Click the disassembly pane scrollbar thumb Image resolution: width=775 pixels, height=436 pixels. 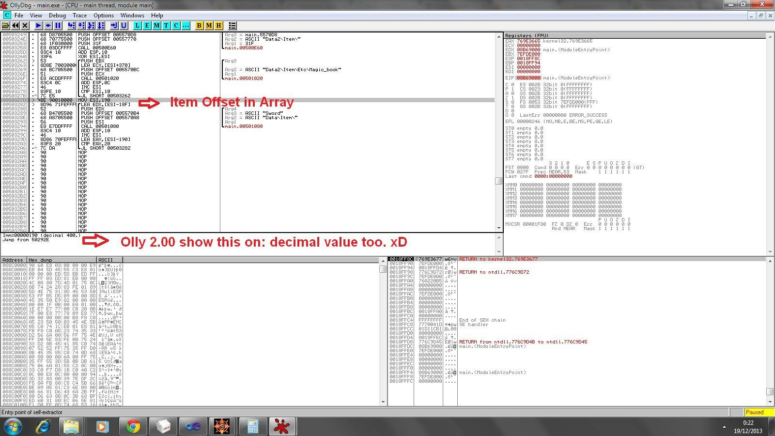(499, 181)
